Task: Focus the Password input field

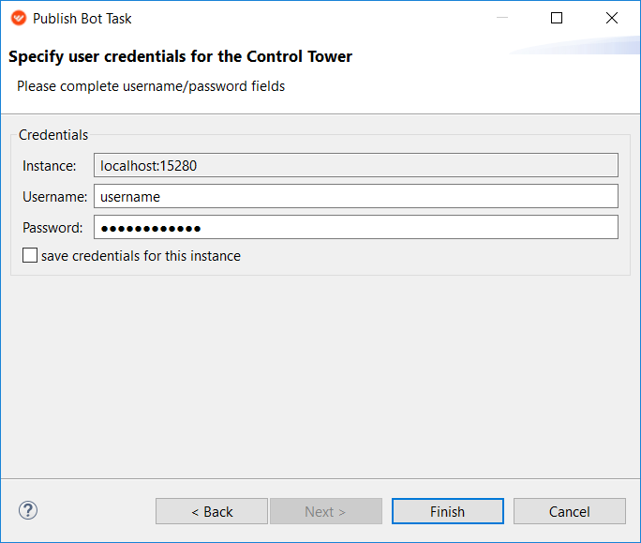Action: click(x=356, y=227)
